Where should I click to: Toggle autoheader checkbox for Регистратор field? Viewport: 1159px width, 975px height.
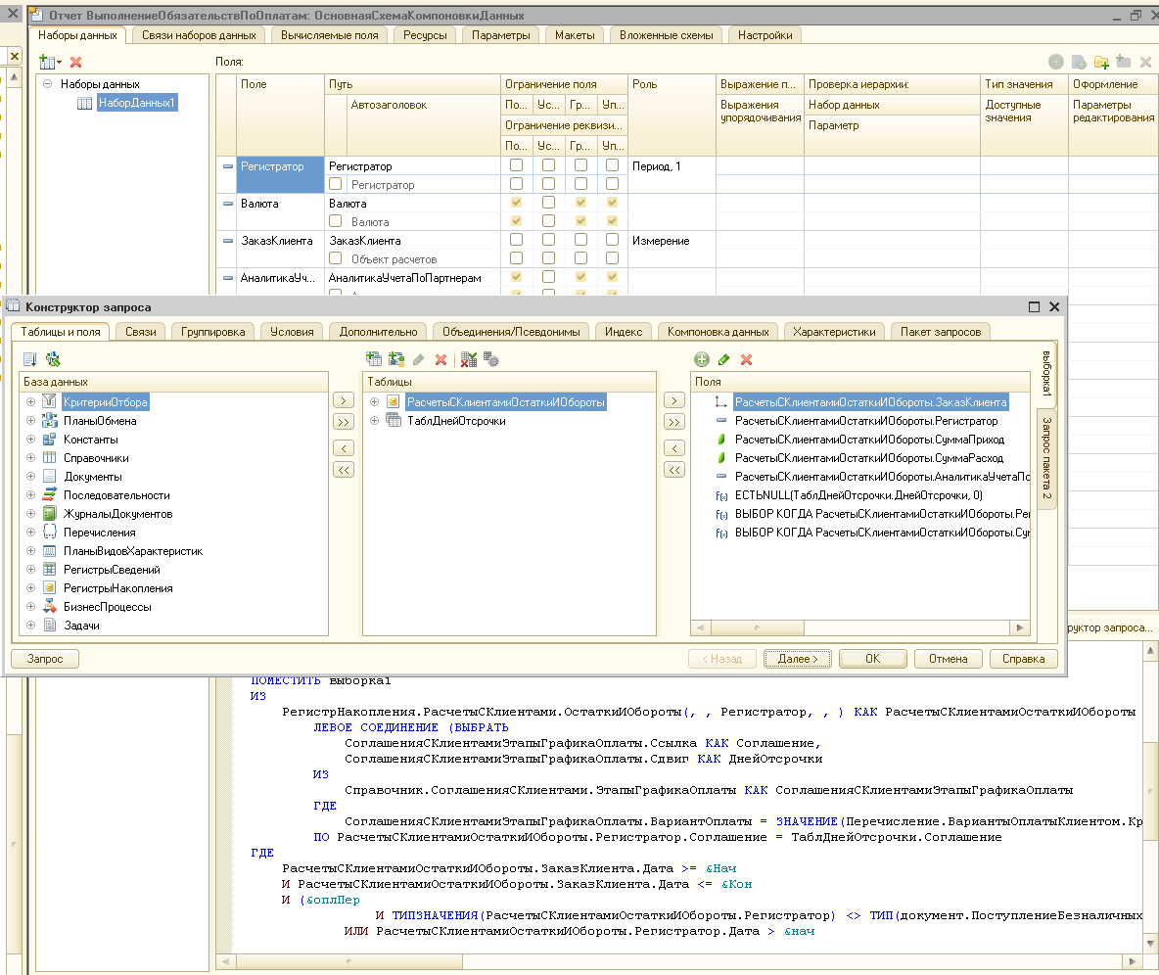click(336, 184)
